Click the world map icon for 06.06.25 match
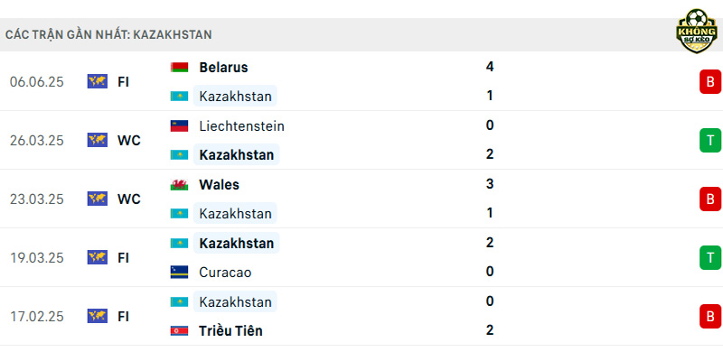723x361 pixels. pyautogui.click(x=98, y=81)
